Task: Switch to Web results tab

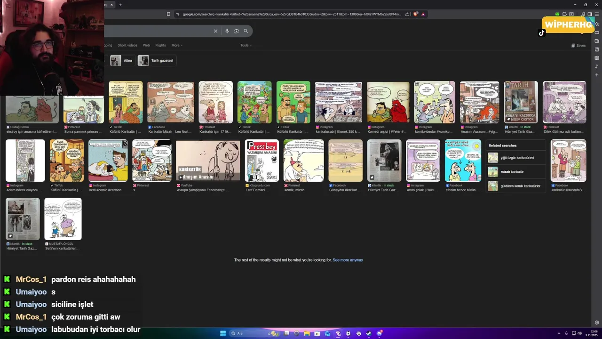Action: 146,45
